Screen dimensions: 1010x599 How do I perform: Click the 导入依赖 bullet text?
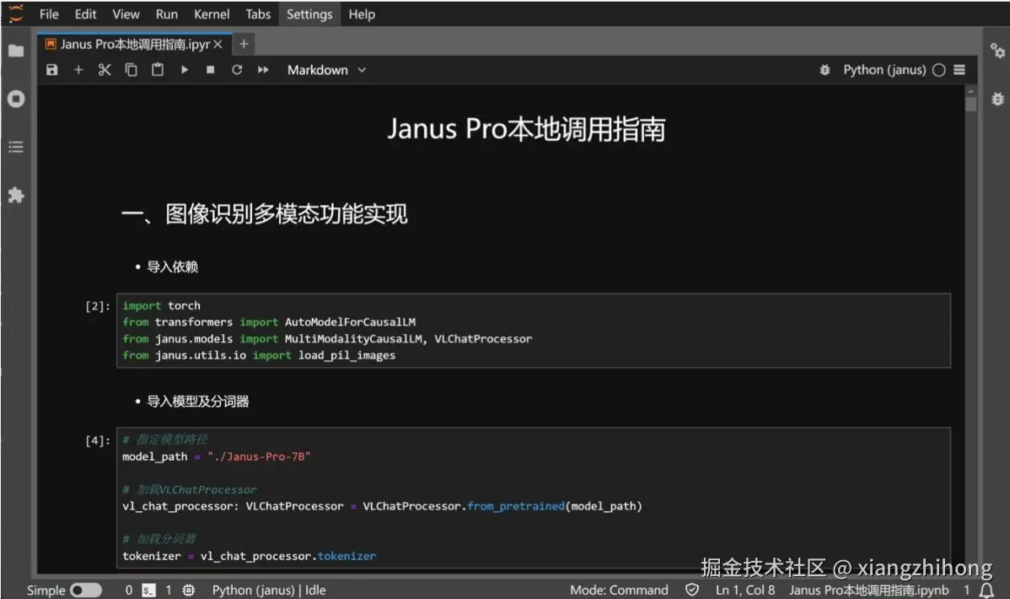[172, 267]
